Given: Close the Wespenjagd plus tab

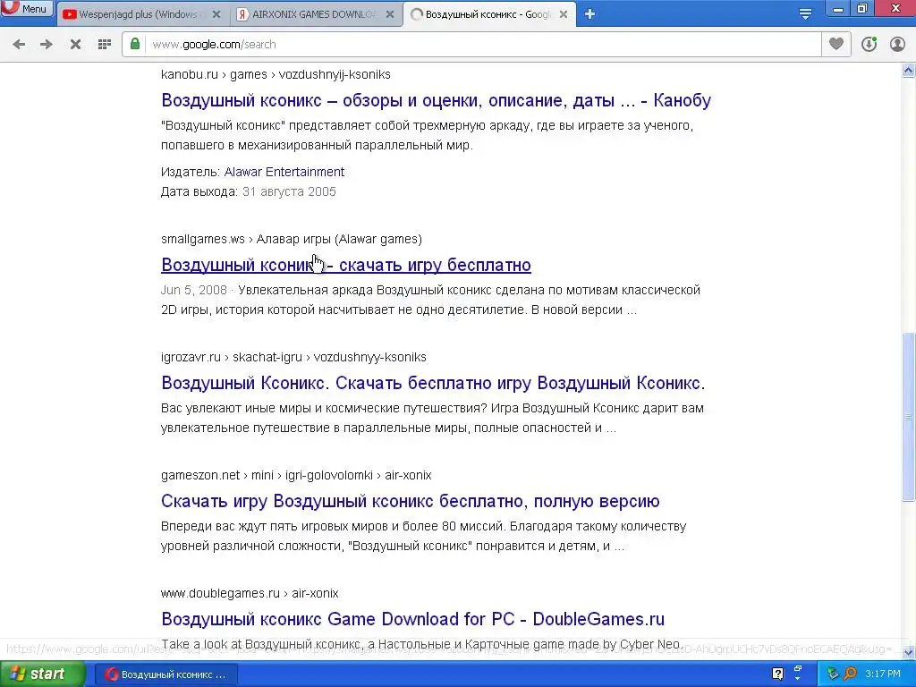Looking at the screenshot, I should [216, 14].
